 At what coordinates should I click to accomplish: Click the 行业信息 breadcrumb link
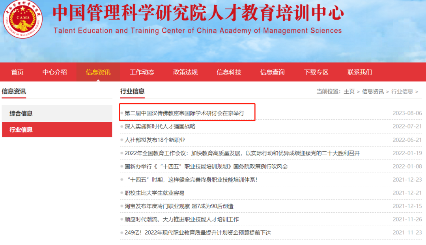coord(402,92)
